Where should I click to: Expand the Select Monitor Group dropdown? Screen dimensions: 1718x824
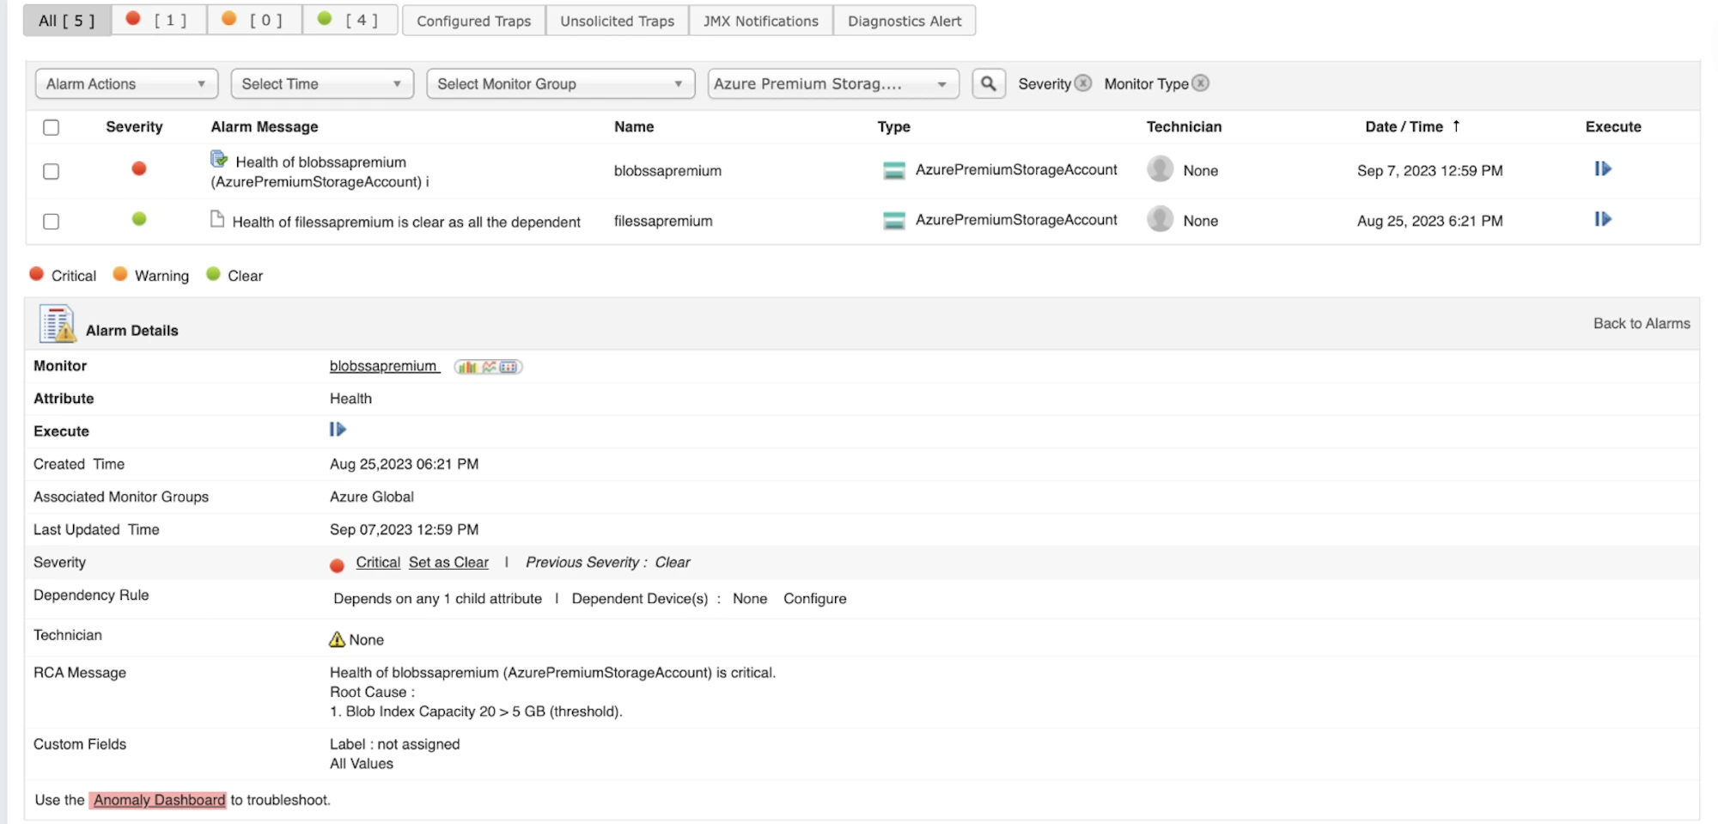click(x=560, y=83)
